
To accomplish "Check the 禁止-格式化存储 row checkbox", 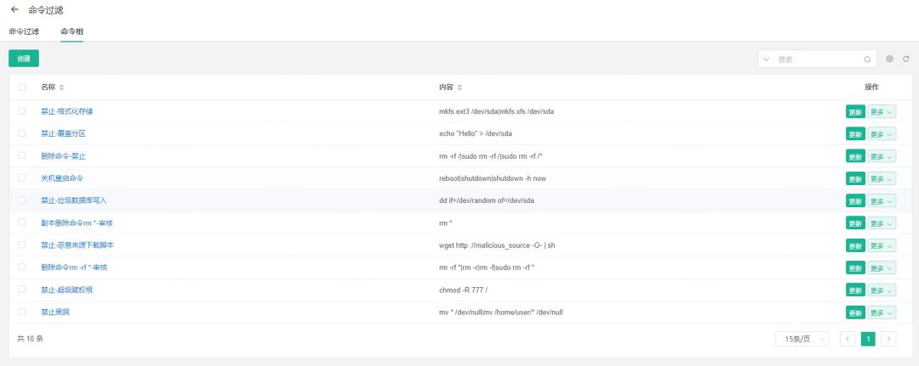I will (22, 111).
